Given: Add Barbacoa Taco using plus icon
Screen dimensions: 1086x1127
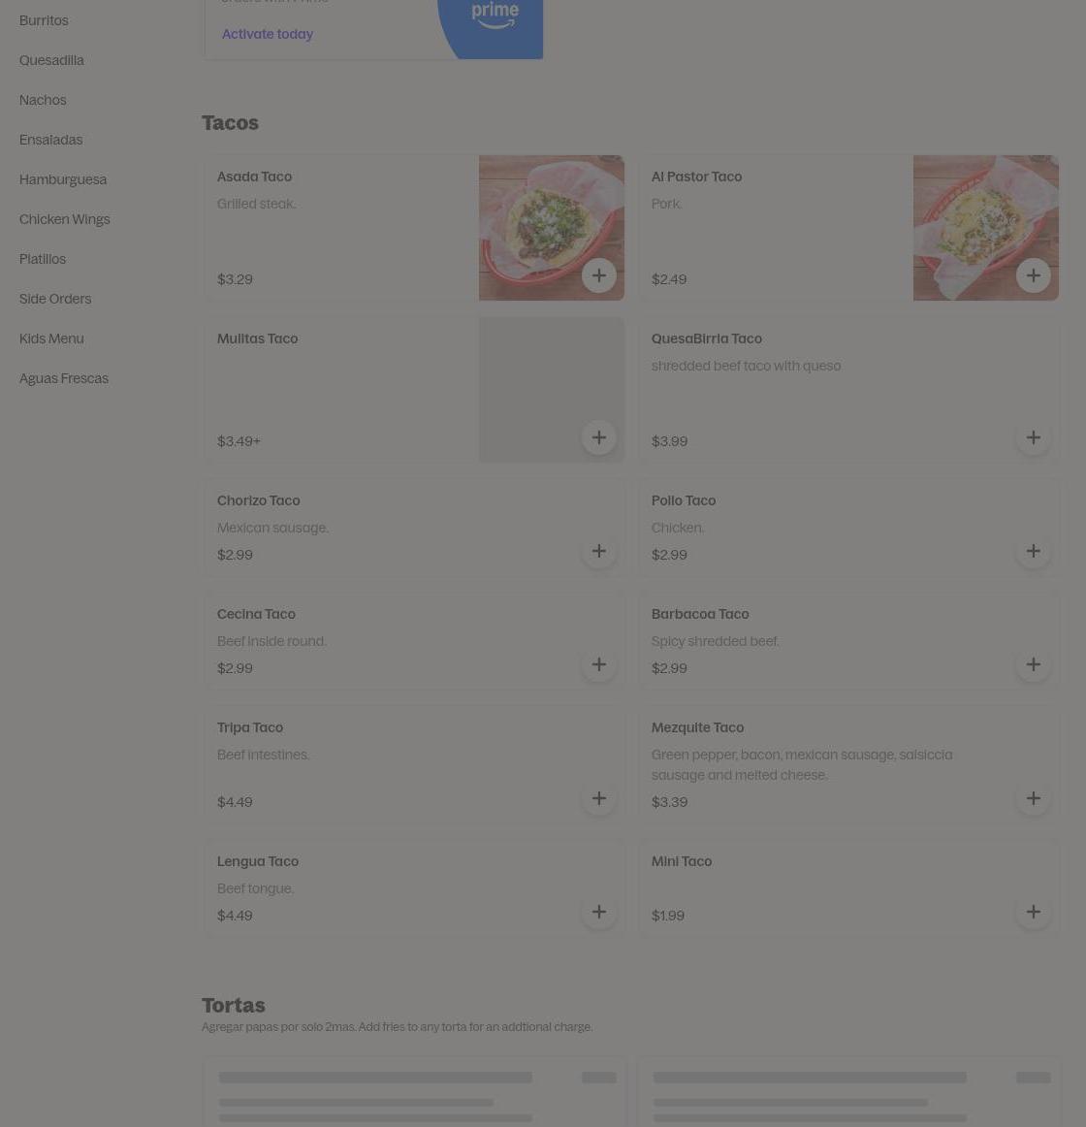Looking at the screenshot, I should click(1033, 664).
